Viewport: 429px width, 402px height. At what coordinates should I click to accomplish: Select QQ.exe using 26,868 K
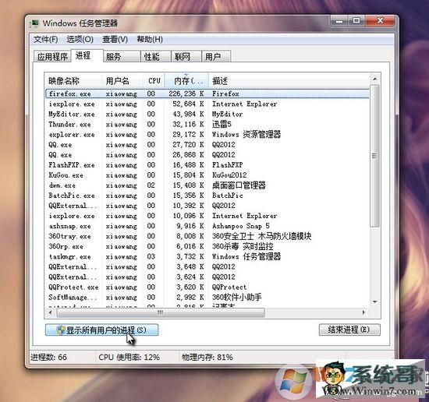tap(207, 155)
